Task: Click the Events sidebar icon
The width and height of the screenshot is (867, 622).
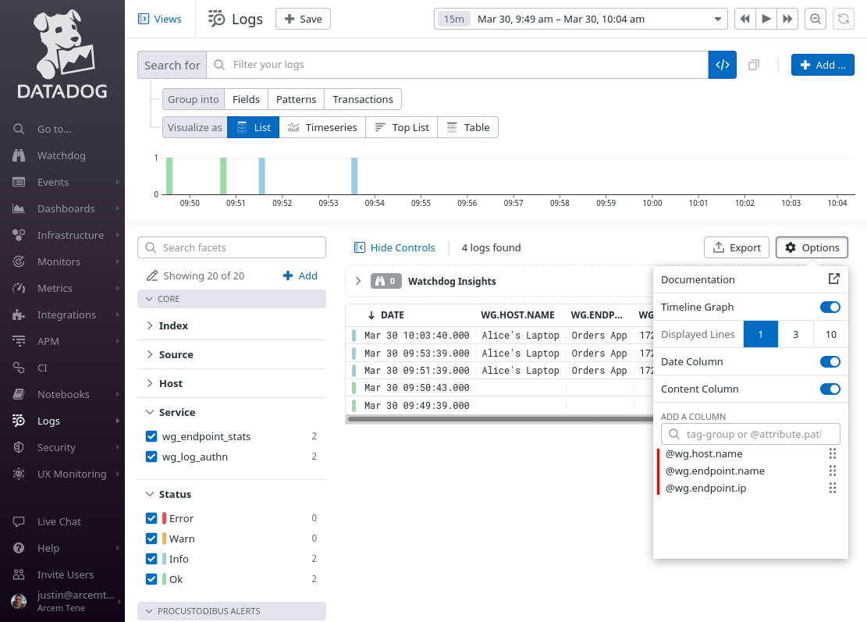Action: 19,182
